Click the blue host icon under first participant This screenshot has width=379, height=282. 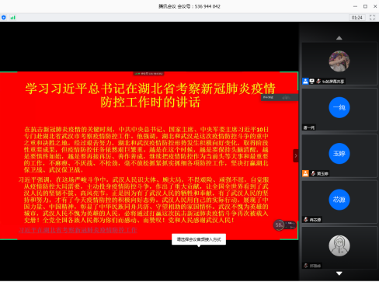pyautogui.click(x=305, y=82)
